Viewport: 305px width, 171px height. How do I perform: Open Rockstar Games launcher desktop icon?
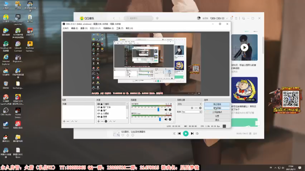(30, 46)
